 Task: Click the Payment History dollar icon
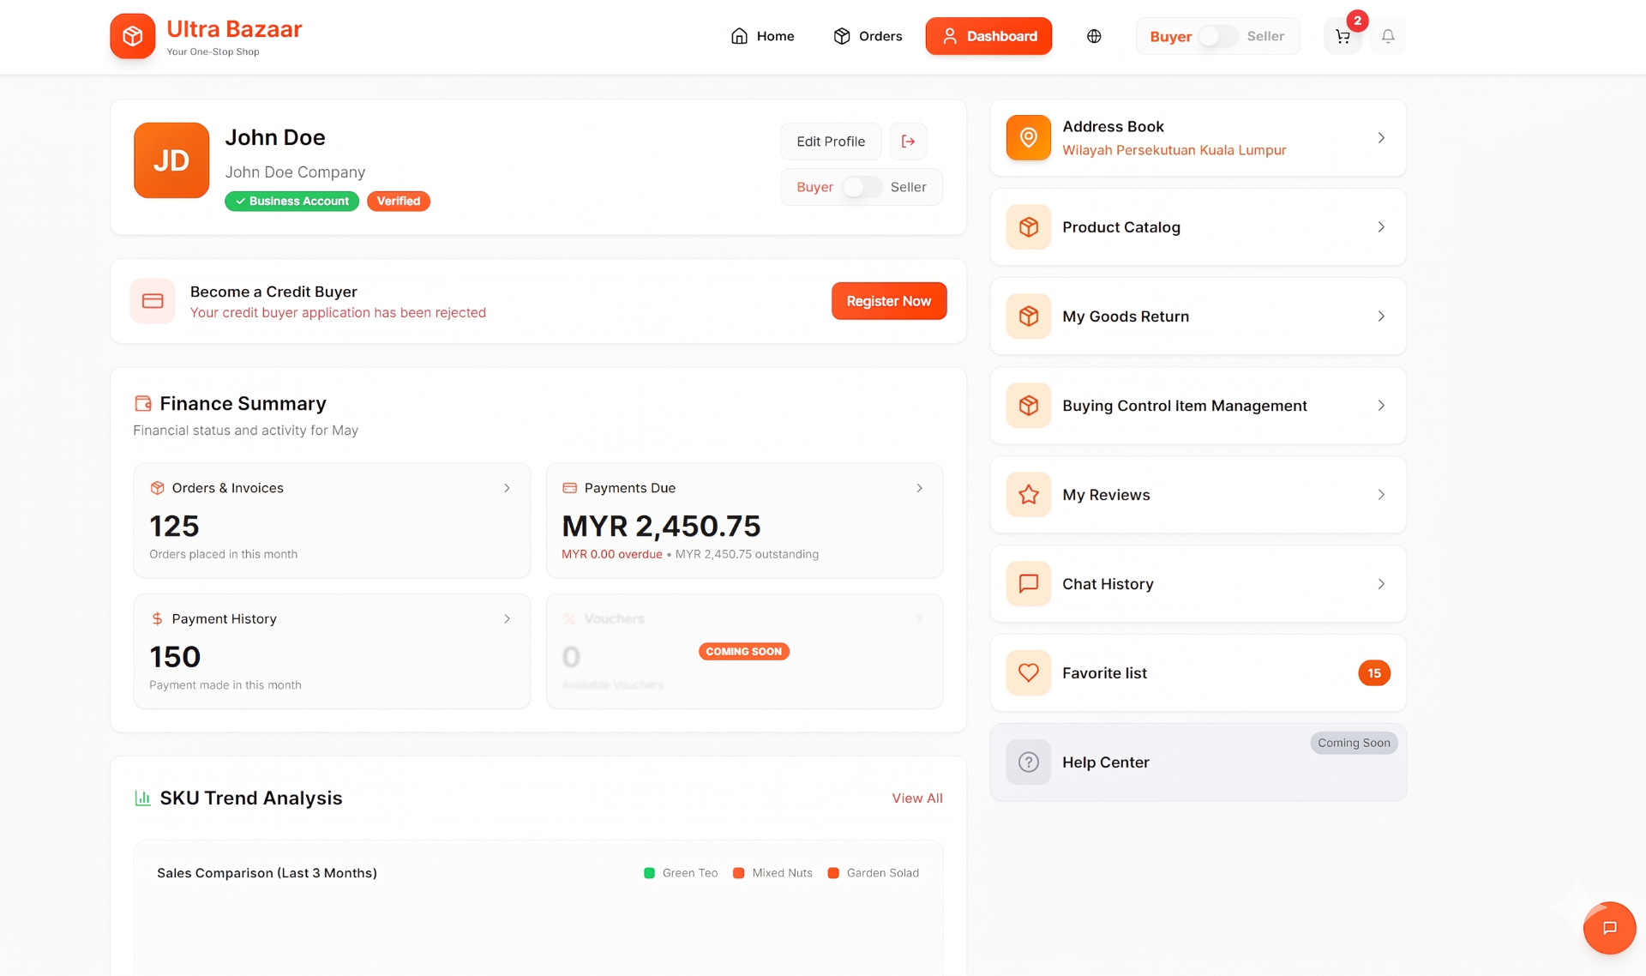(x=157, y=619)
